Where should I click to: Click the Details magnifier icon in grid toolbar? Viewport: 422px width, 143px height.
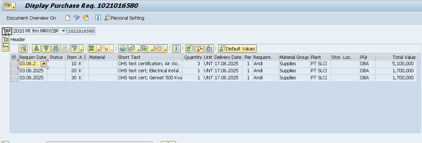23,49
